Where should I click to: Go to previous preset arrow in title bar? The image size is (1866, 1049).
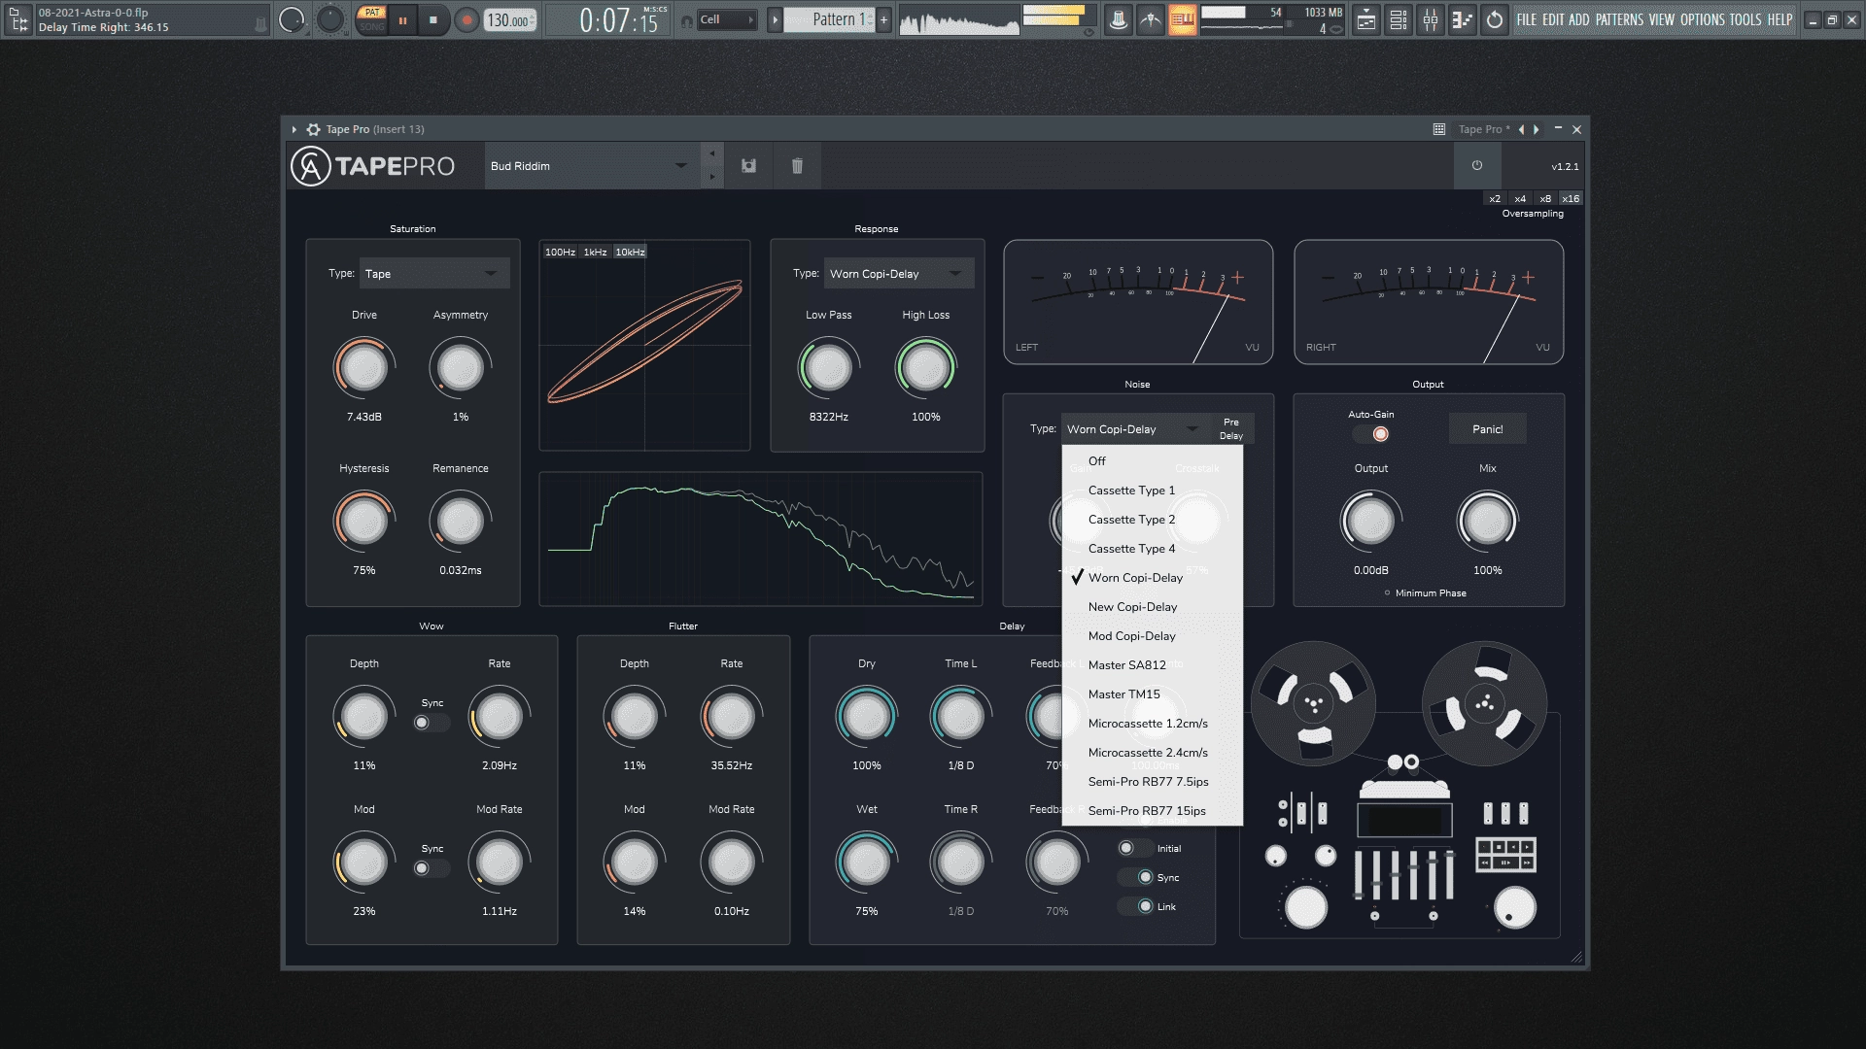1521,129
